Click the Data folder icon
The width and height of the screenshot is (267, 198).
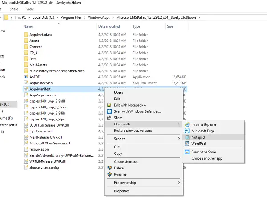click(26, 59)
